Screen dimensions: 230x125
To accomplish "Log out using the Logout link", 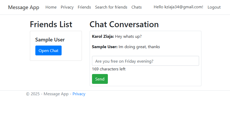I will click(x=214, y=7).
